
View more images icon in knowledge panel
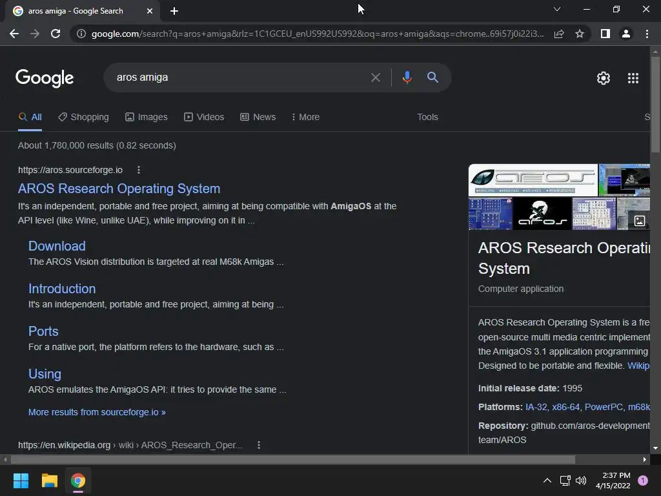coord(640,221)
